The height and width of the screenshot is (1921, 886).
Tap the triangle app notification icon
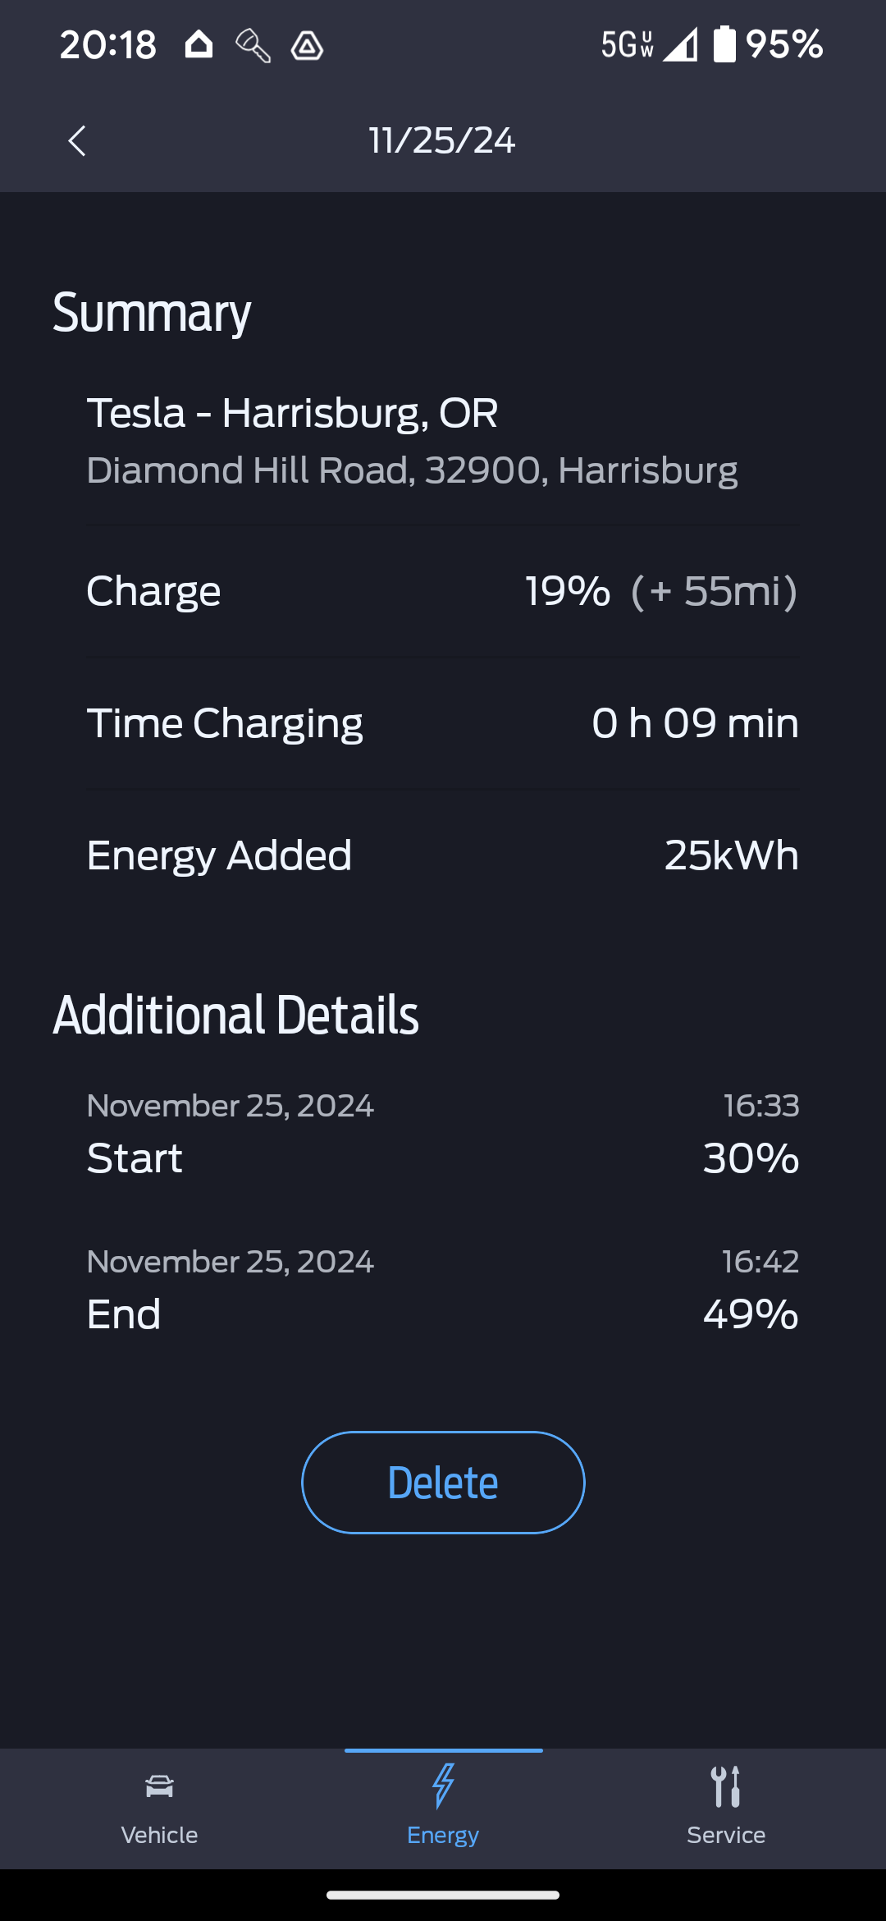[x=307, y=46]
